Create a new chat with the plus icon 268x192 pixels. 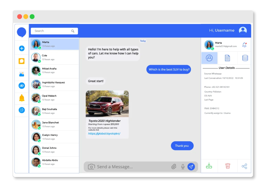click(x=21, y=48)
